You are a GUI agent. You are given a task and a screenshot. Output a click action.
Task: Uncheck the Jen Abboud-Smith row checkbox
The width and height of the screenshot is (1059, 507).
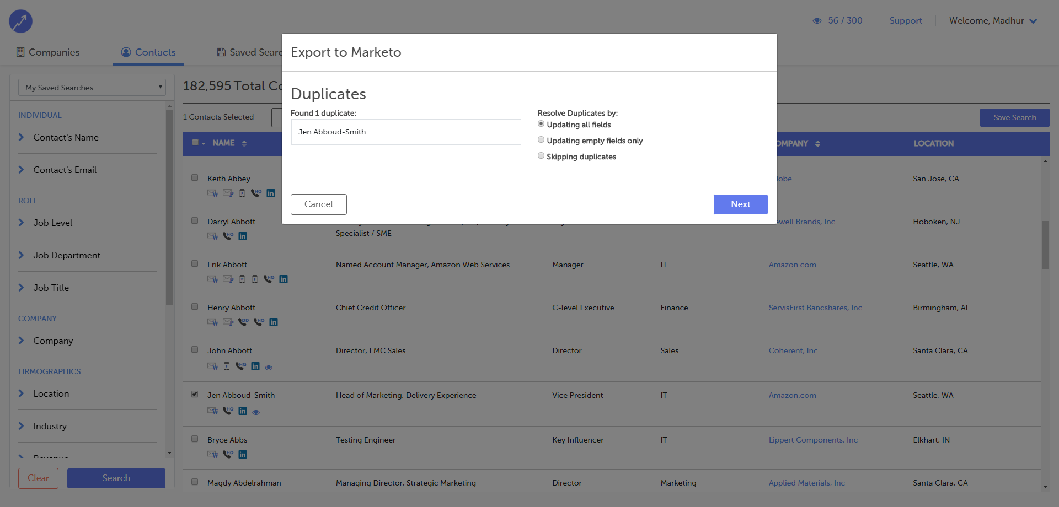pyautogui.click(x=195, y=394)
